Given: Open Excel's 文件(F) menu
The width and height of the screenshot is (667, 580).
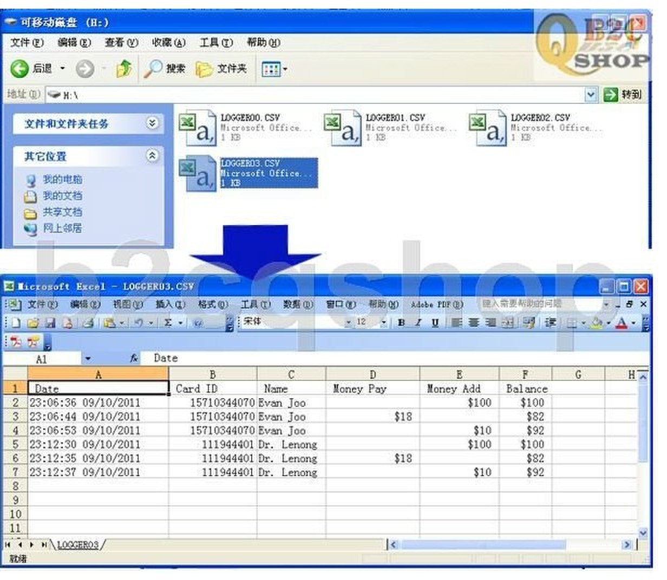Looking at the screenshot, I should point(42,305).
